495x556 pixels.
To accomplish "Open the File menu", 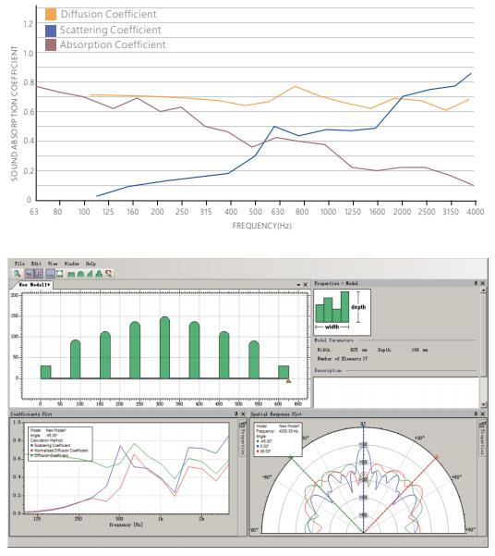I will click(19, 264).
